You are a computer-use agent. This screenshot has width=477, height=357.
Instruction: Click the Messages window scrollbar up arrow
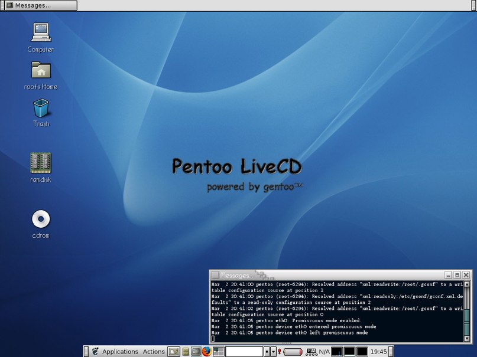(x=467, y=285)
